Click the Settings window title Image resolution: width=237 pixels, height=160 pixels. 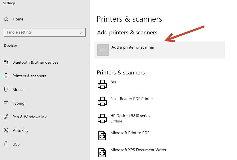(x=9, y=3)
